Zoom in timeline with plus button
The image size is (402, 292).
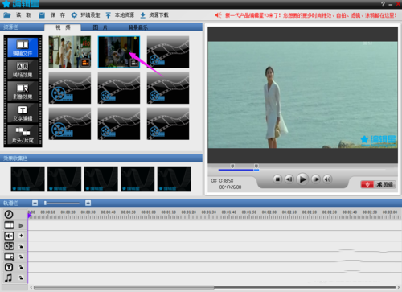(88, 203)
